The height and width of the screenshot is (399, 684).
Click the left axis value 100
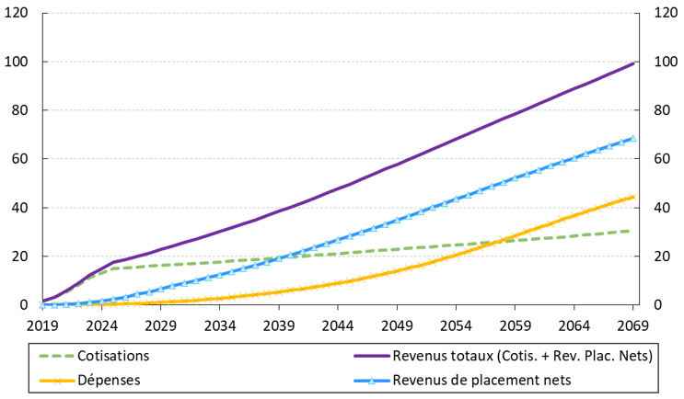17,62
